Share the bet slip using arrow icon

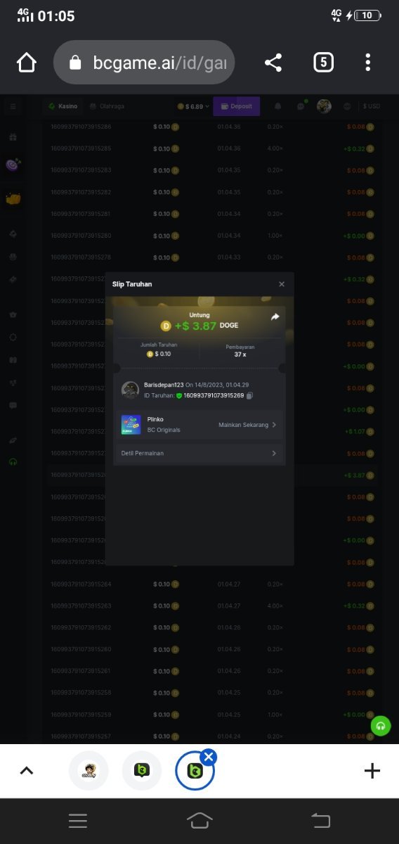275,317
